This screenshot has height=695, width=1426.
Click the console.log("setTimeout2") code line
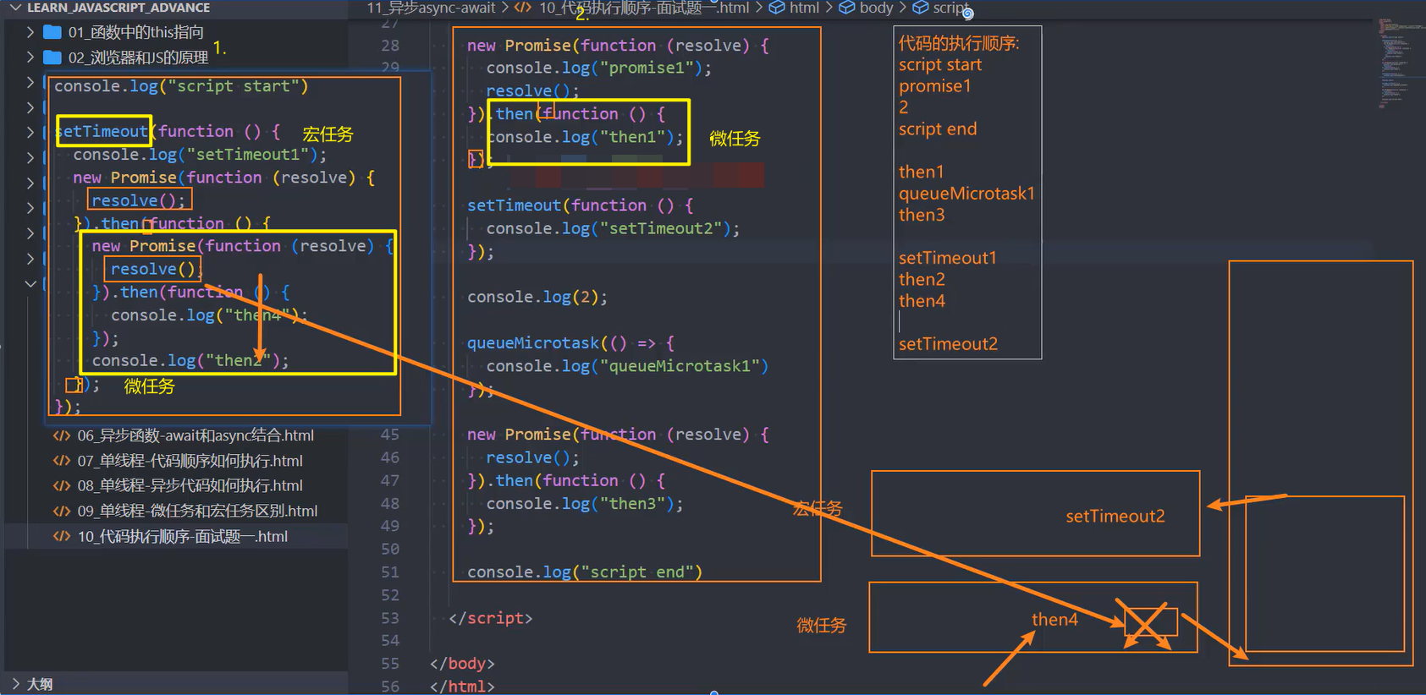tap(614, 228)
